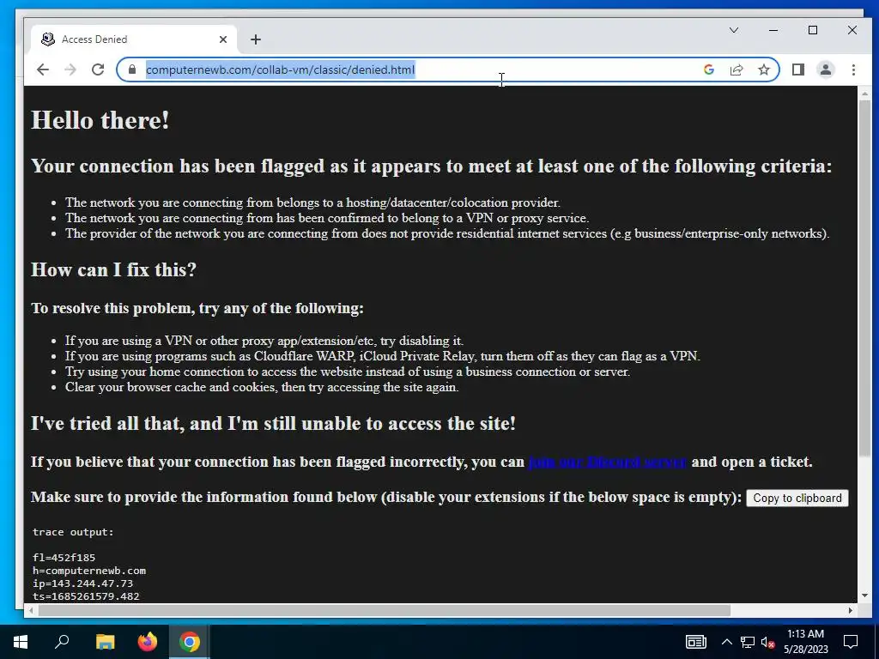Go back using the browser back arrow
879x659 pixels.
tap(43, 70)
